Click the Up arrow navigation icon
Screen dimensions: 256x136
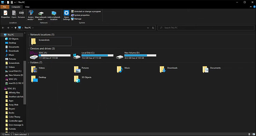click(x=15, y=28)
